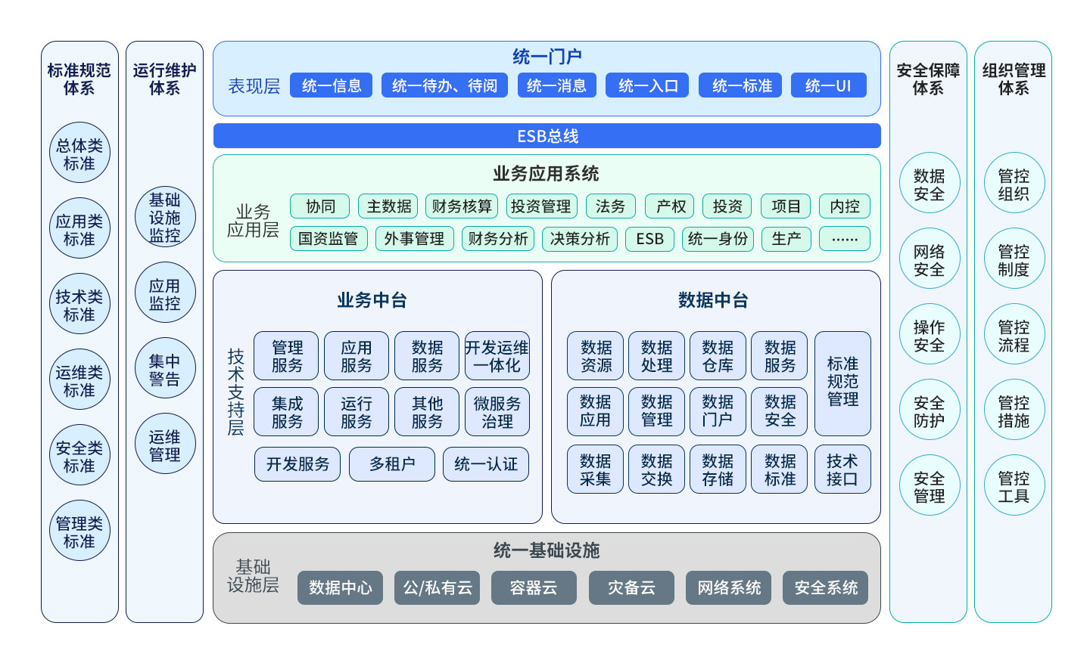Choose the 统一入口 box

point(648,85)
